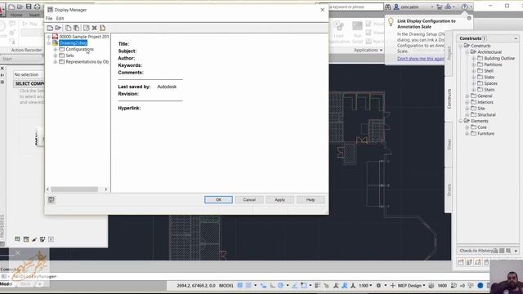Click the Delete X icon in Display Manager toolbar

[95, 28]
